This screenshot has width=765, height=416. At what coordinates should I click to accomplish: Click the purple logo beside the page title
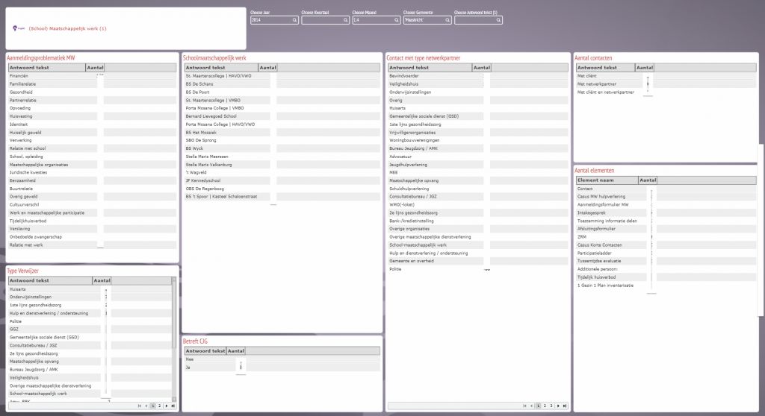point(16,28)
